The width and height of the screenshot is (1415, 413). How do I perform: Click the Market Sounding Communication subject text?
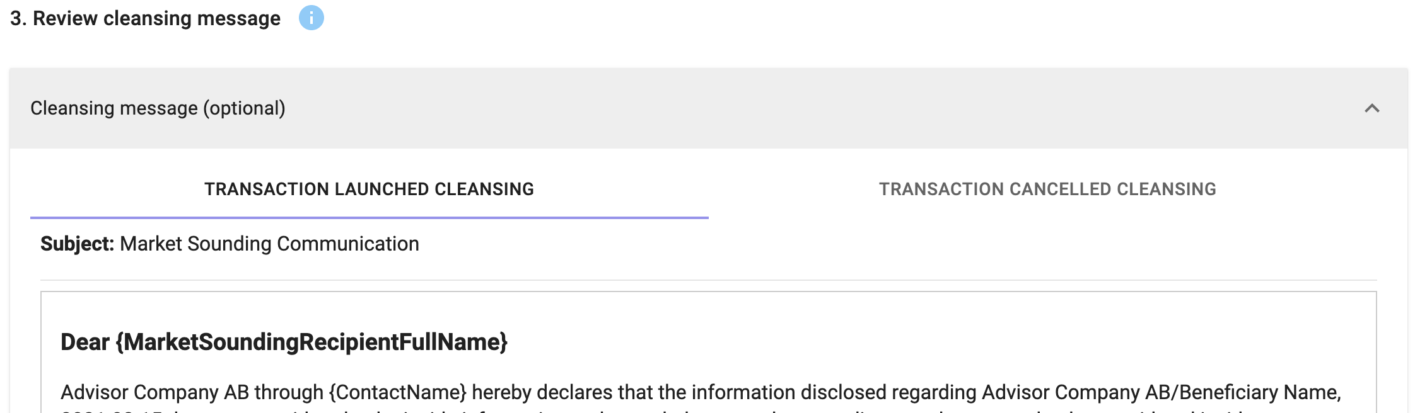(269, 244)
